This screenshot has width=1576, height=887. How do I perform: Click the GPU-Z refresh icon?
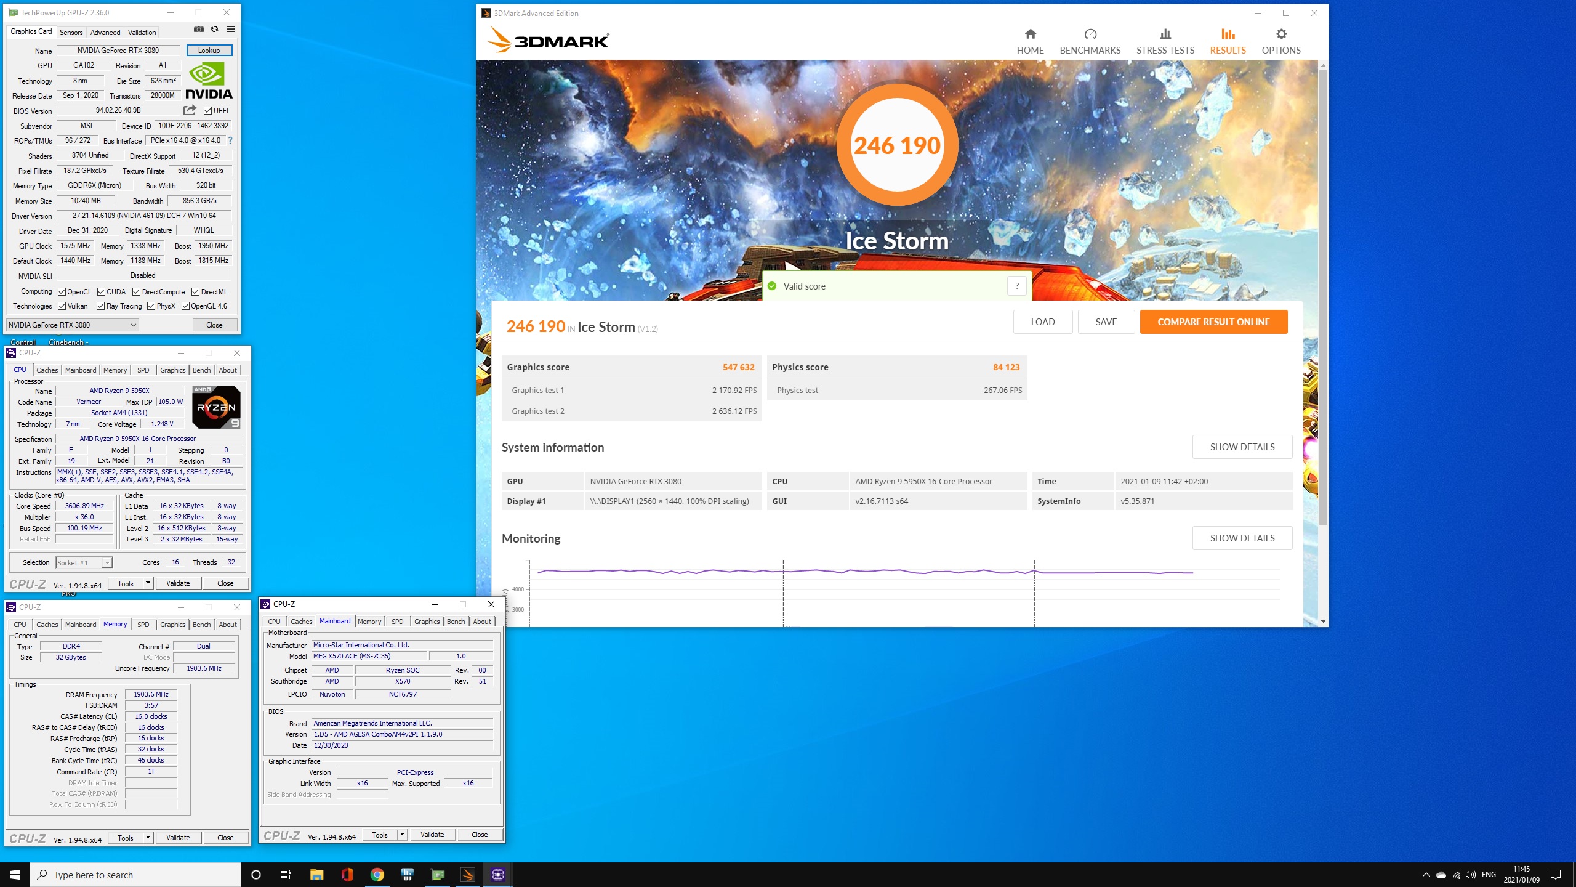point(214,29)
